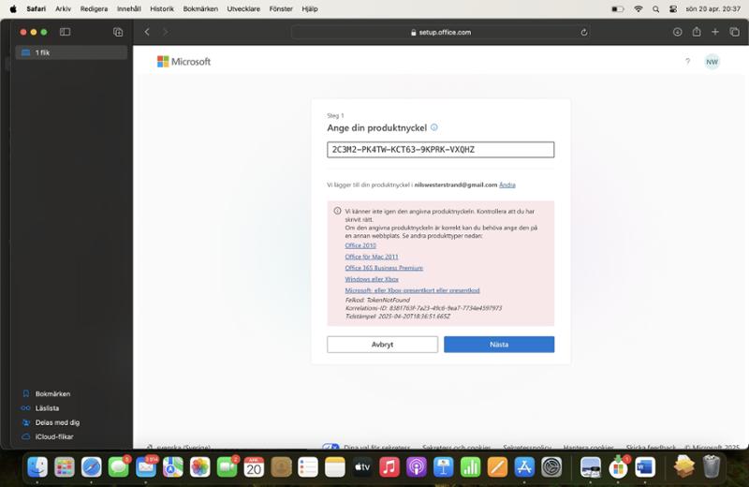Open the Fönster menu
The width and height of the screenshot is (749, 487).
(281, 8)
